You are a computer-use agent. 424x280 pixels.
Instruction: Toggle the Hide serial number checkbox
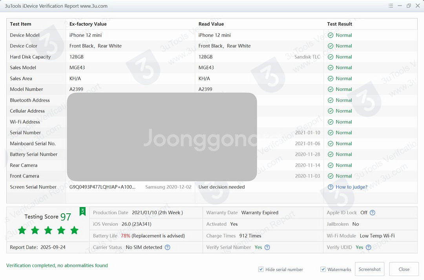coord(261,269)
